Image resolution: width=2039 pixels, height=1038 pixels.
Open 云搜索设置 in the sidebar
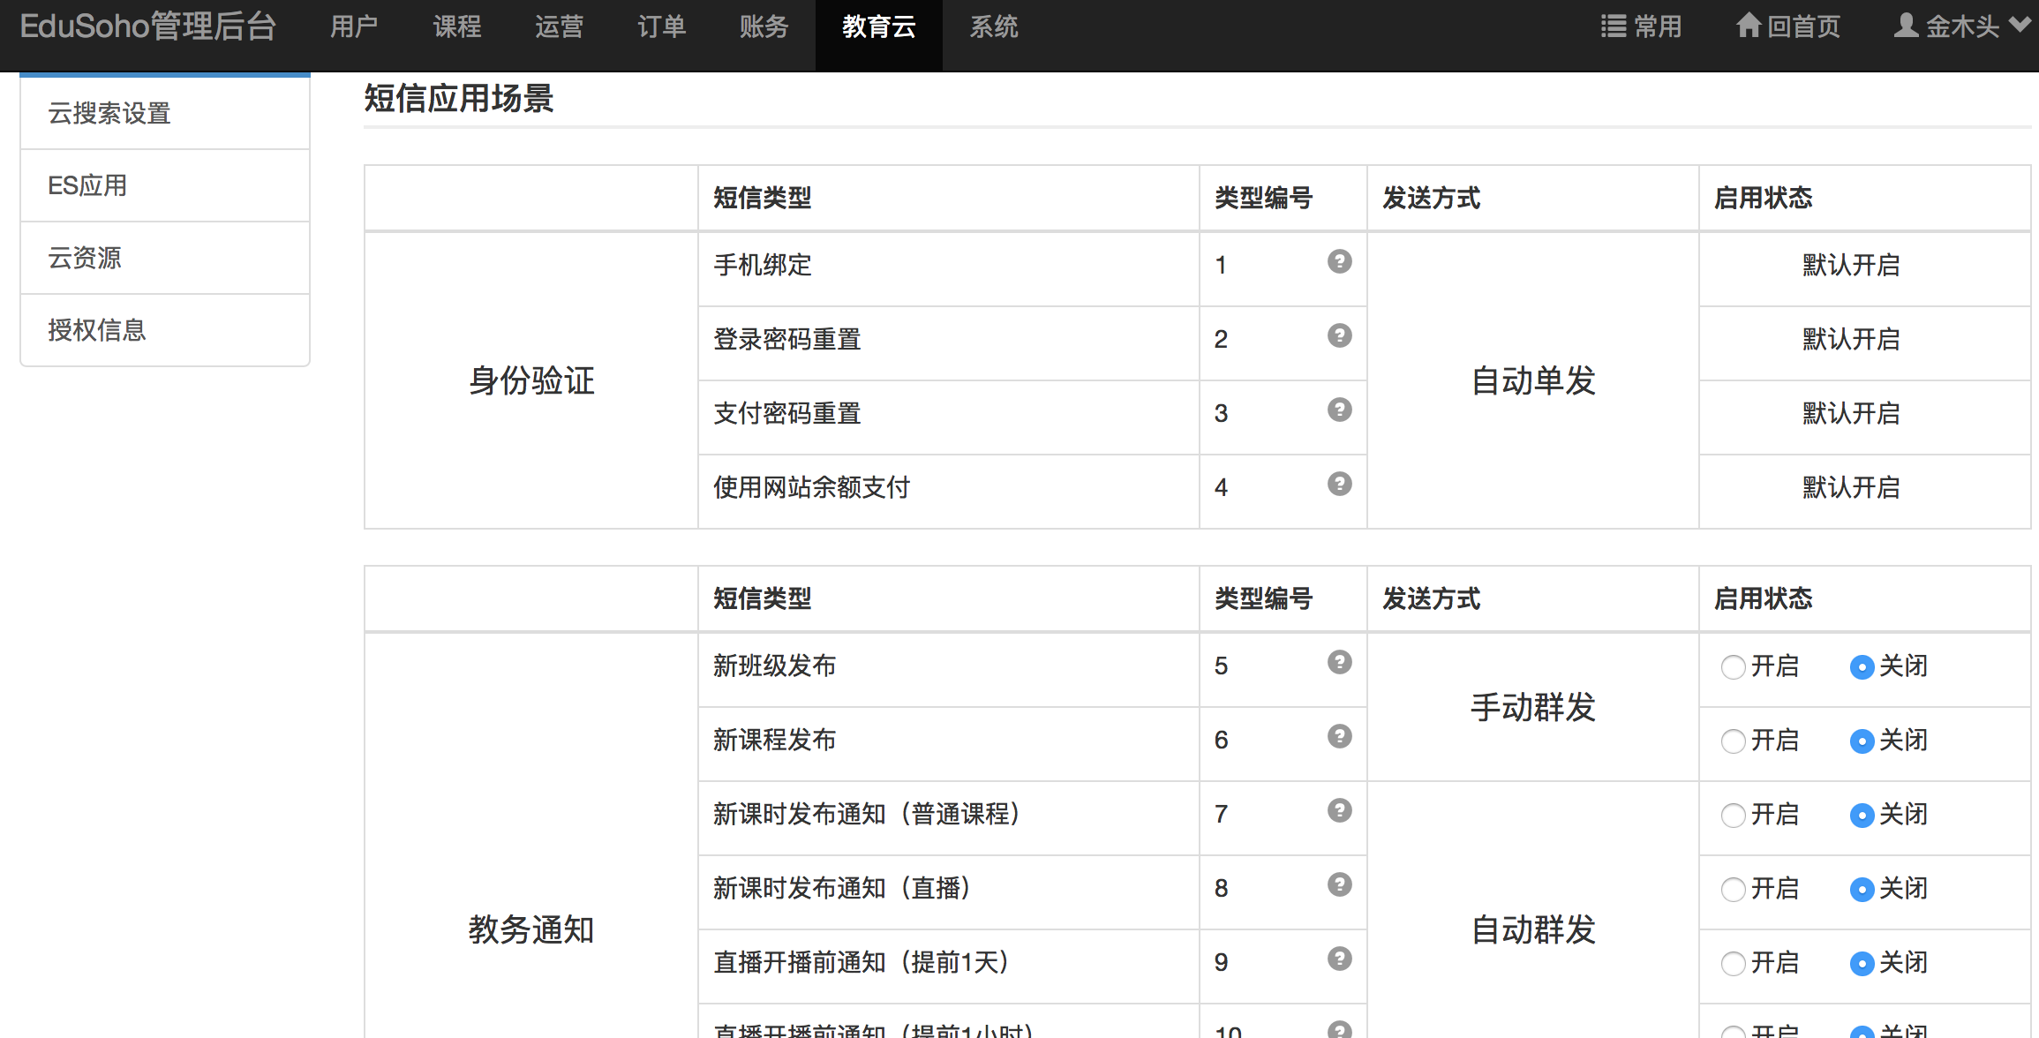[x=109, y=113]
